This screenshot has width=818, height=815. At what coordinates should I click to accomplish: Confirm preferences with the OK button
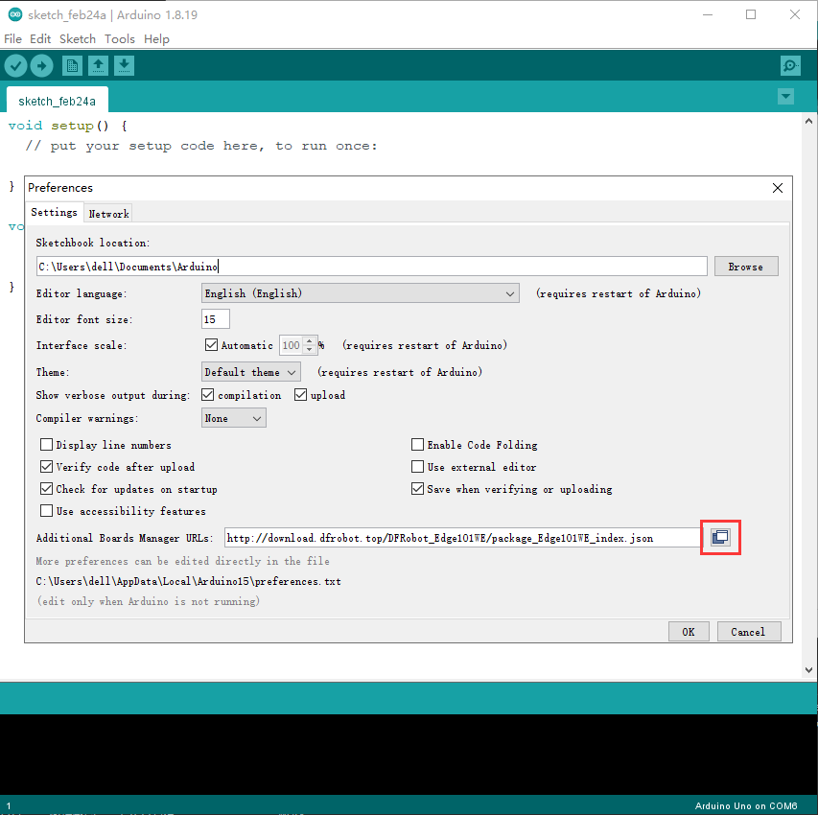click(x=689, y=632)
